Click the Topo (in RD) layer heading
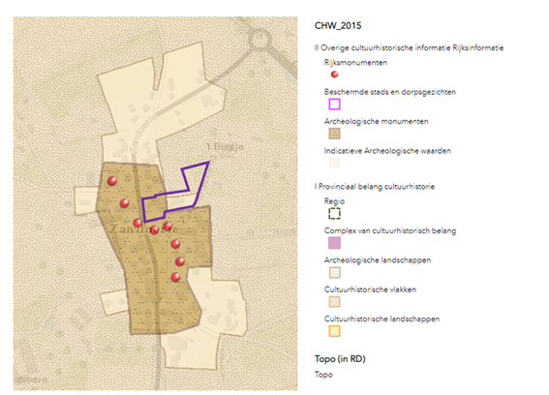 (340, 359)
